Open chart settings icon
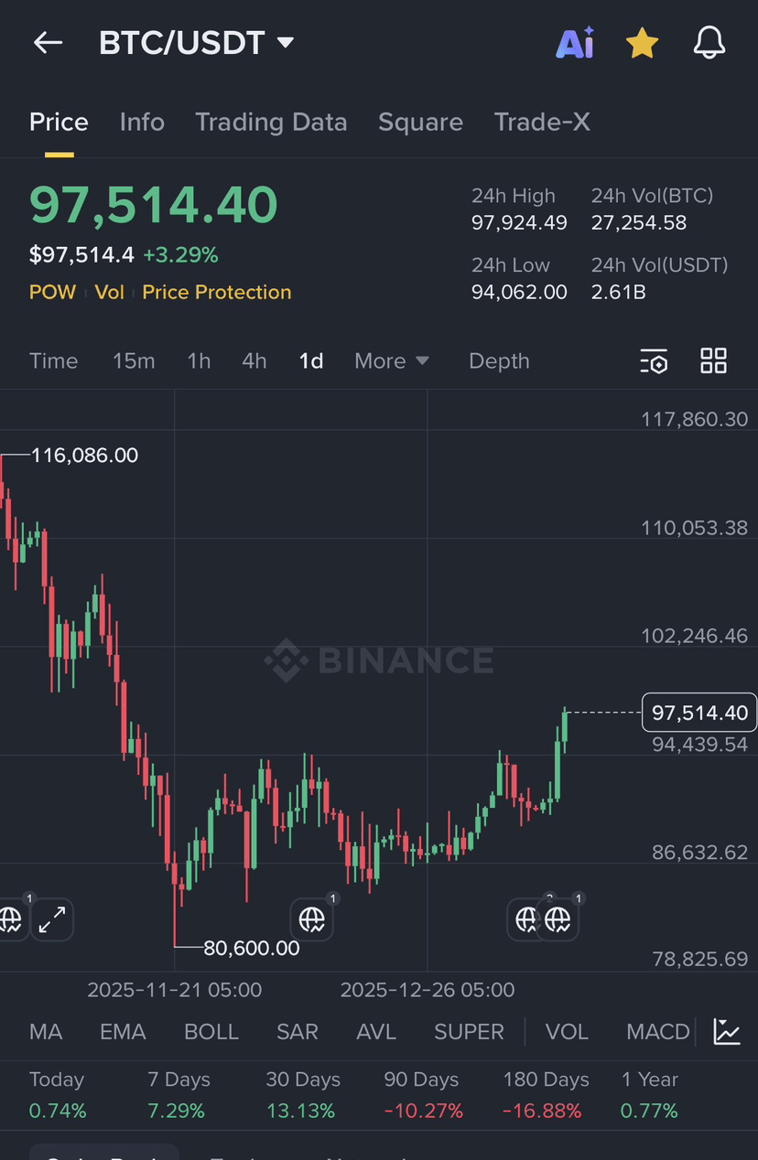Viewport: 758px width, 1160px height. [653, 361]
